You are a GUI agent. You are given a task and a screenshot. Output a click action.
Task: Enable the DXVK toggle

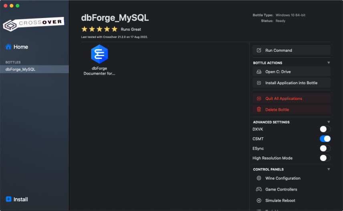pos(325,129)
